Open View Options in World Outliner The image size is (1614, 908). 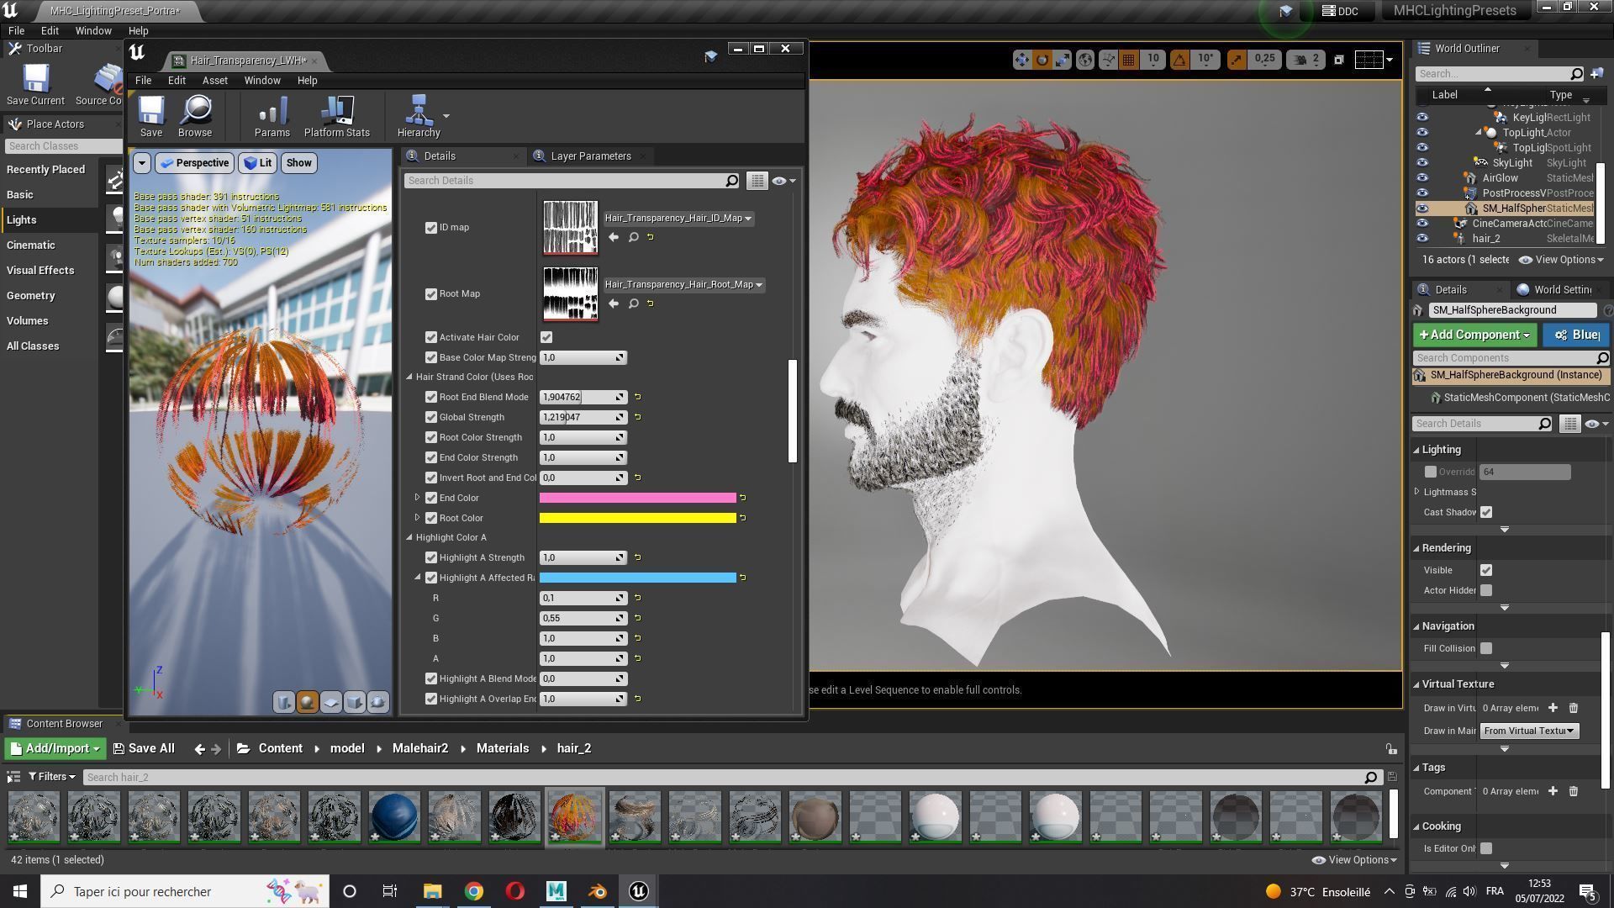(x=1561, y=260)
